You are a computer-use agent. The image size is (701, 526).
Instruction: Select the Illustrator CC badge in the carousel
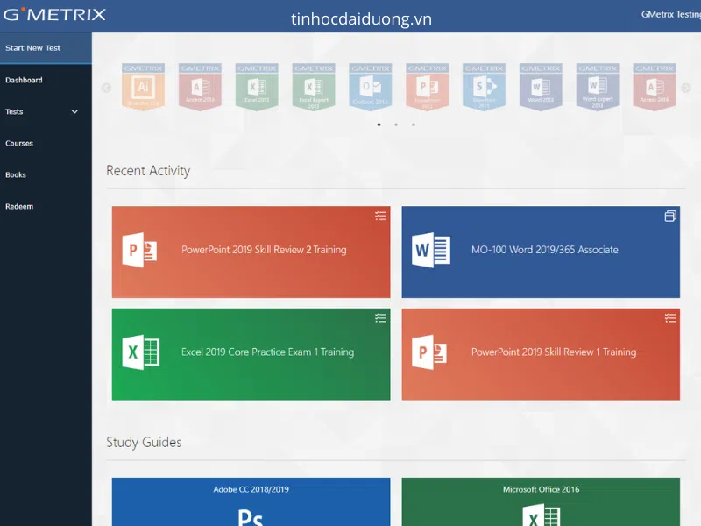coord(143,86)
